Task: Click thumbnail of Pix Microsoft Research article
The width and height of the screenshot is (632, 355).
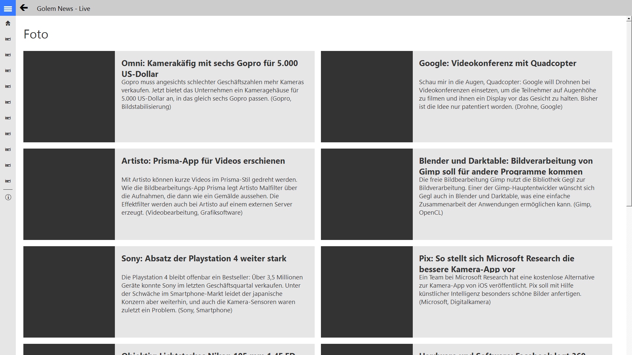Action: coord(367,292)
